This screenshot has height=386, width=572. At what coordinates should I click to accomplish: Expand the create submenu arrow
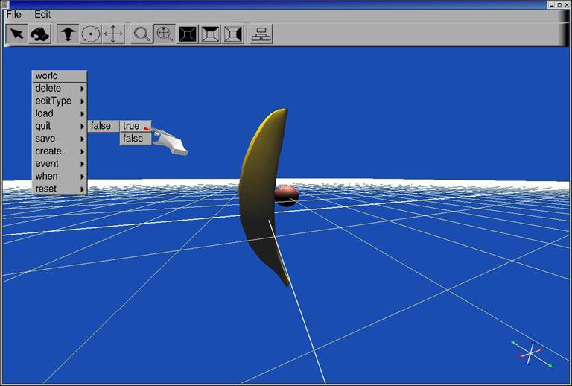83,151
